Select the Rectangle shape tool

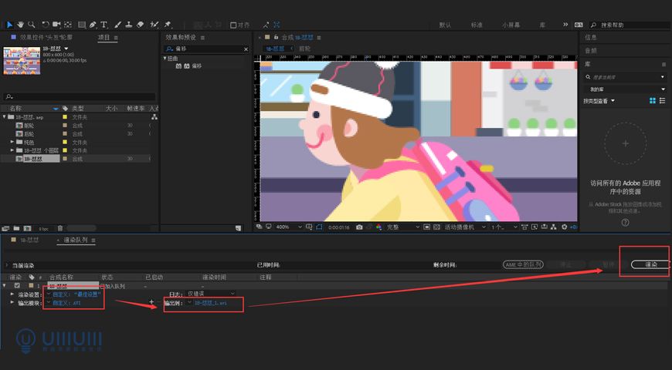[x=81, y=25]
